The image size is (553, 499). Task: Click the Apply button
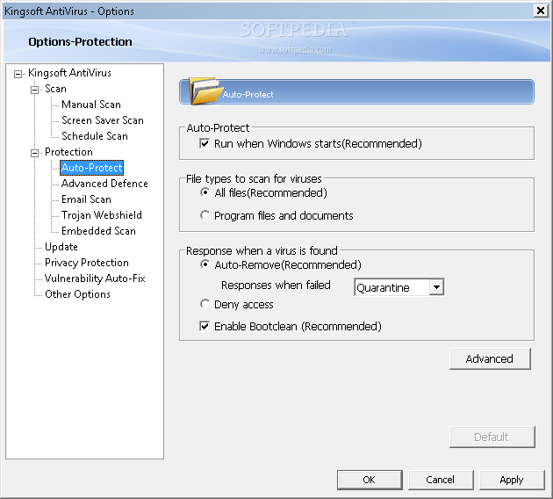click(x=512, y=480)
